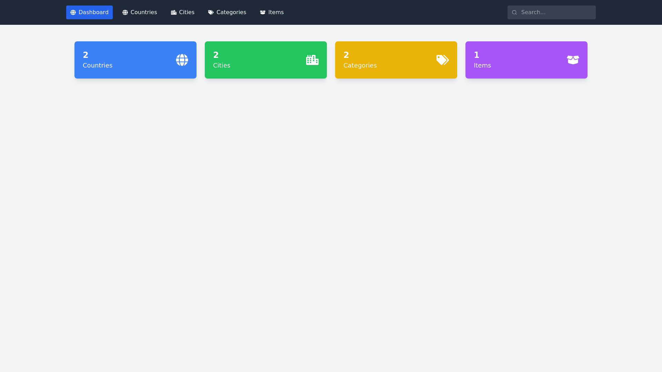Click the city icon beside the Cities nav item
The height and width of the screenshot is (372, 662).
click(174, 12)
